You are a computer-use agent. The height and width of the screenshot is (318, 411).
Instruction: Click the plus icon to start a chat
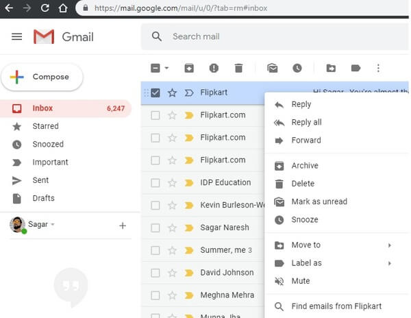tap(123, 225)
